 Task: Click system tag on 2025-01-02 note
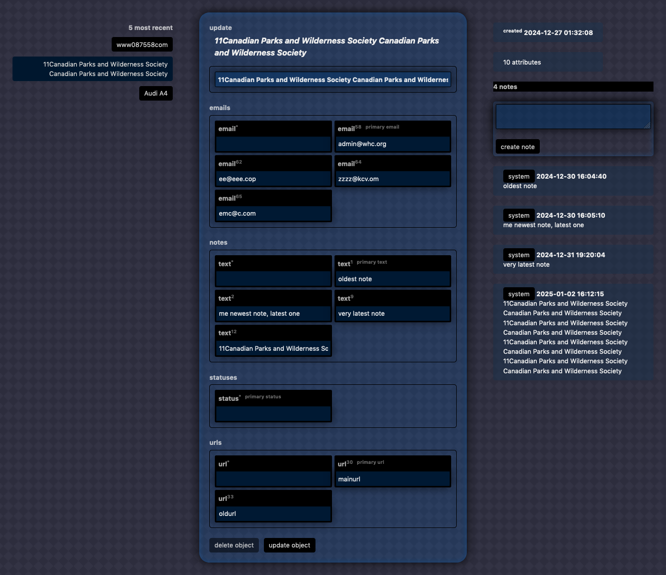(519, 294)
